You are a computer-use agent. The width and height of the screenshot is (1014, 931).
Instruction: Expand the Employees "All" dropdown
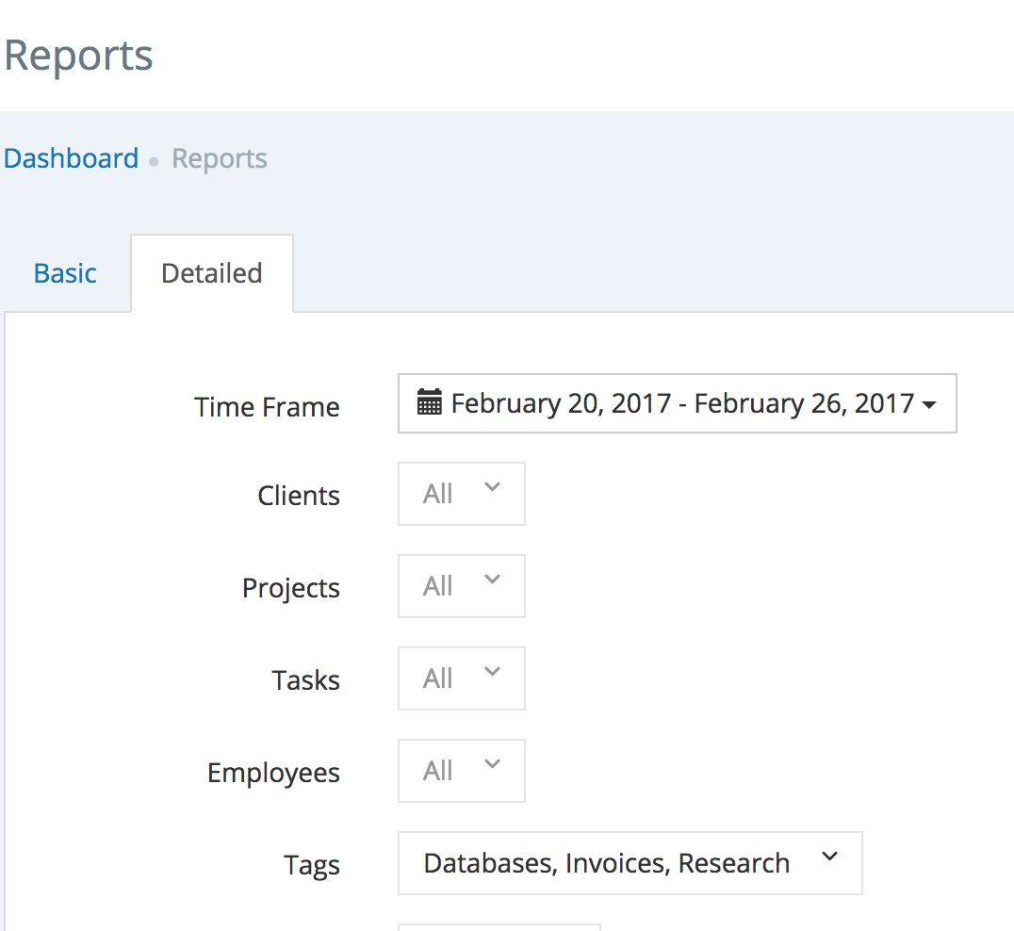[461, 771]
